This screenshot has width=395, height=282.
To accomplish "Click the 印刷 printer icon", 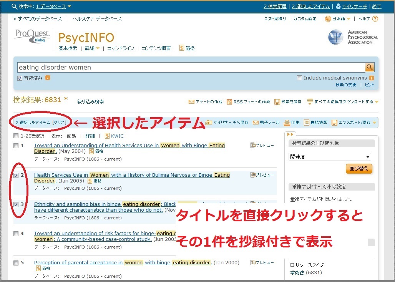I will 287,123.
